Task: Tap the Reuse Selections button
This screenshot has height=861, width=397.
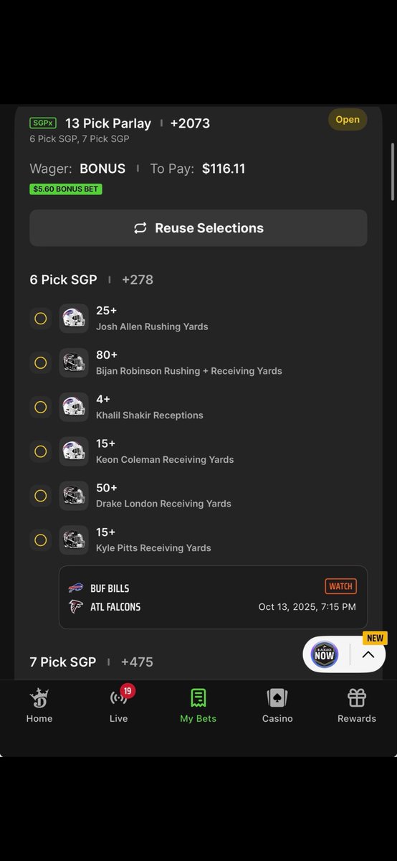Action: [x=198, y=228]
